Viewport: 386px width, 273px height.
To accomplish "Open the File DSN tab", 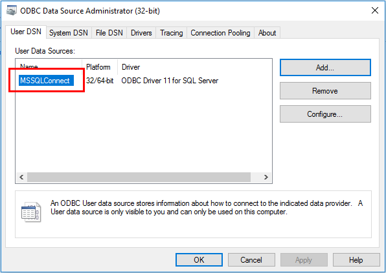I will click(x=109, y=33).
